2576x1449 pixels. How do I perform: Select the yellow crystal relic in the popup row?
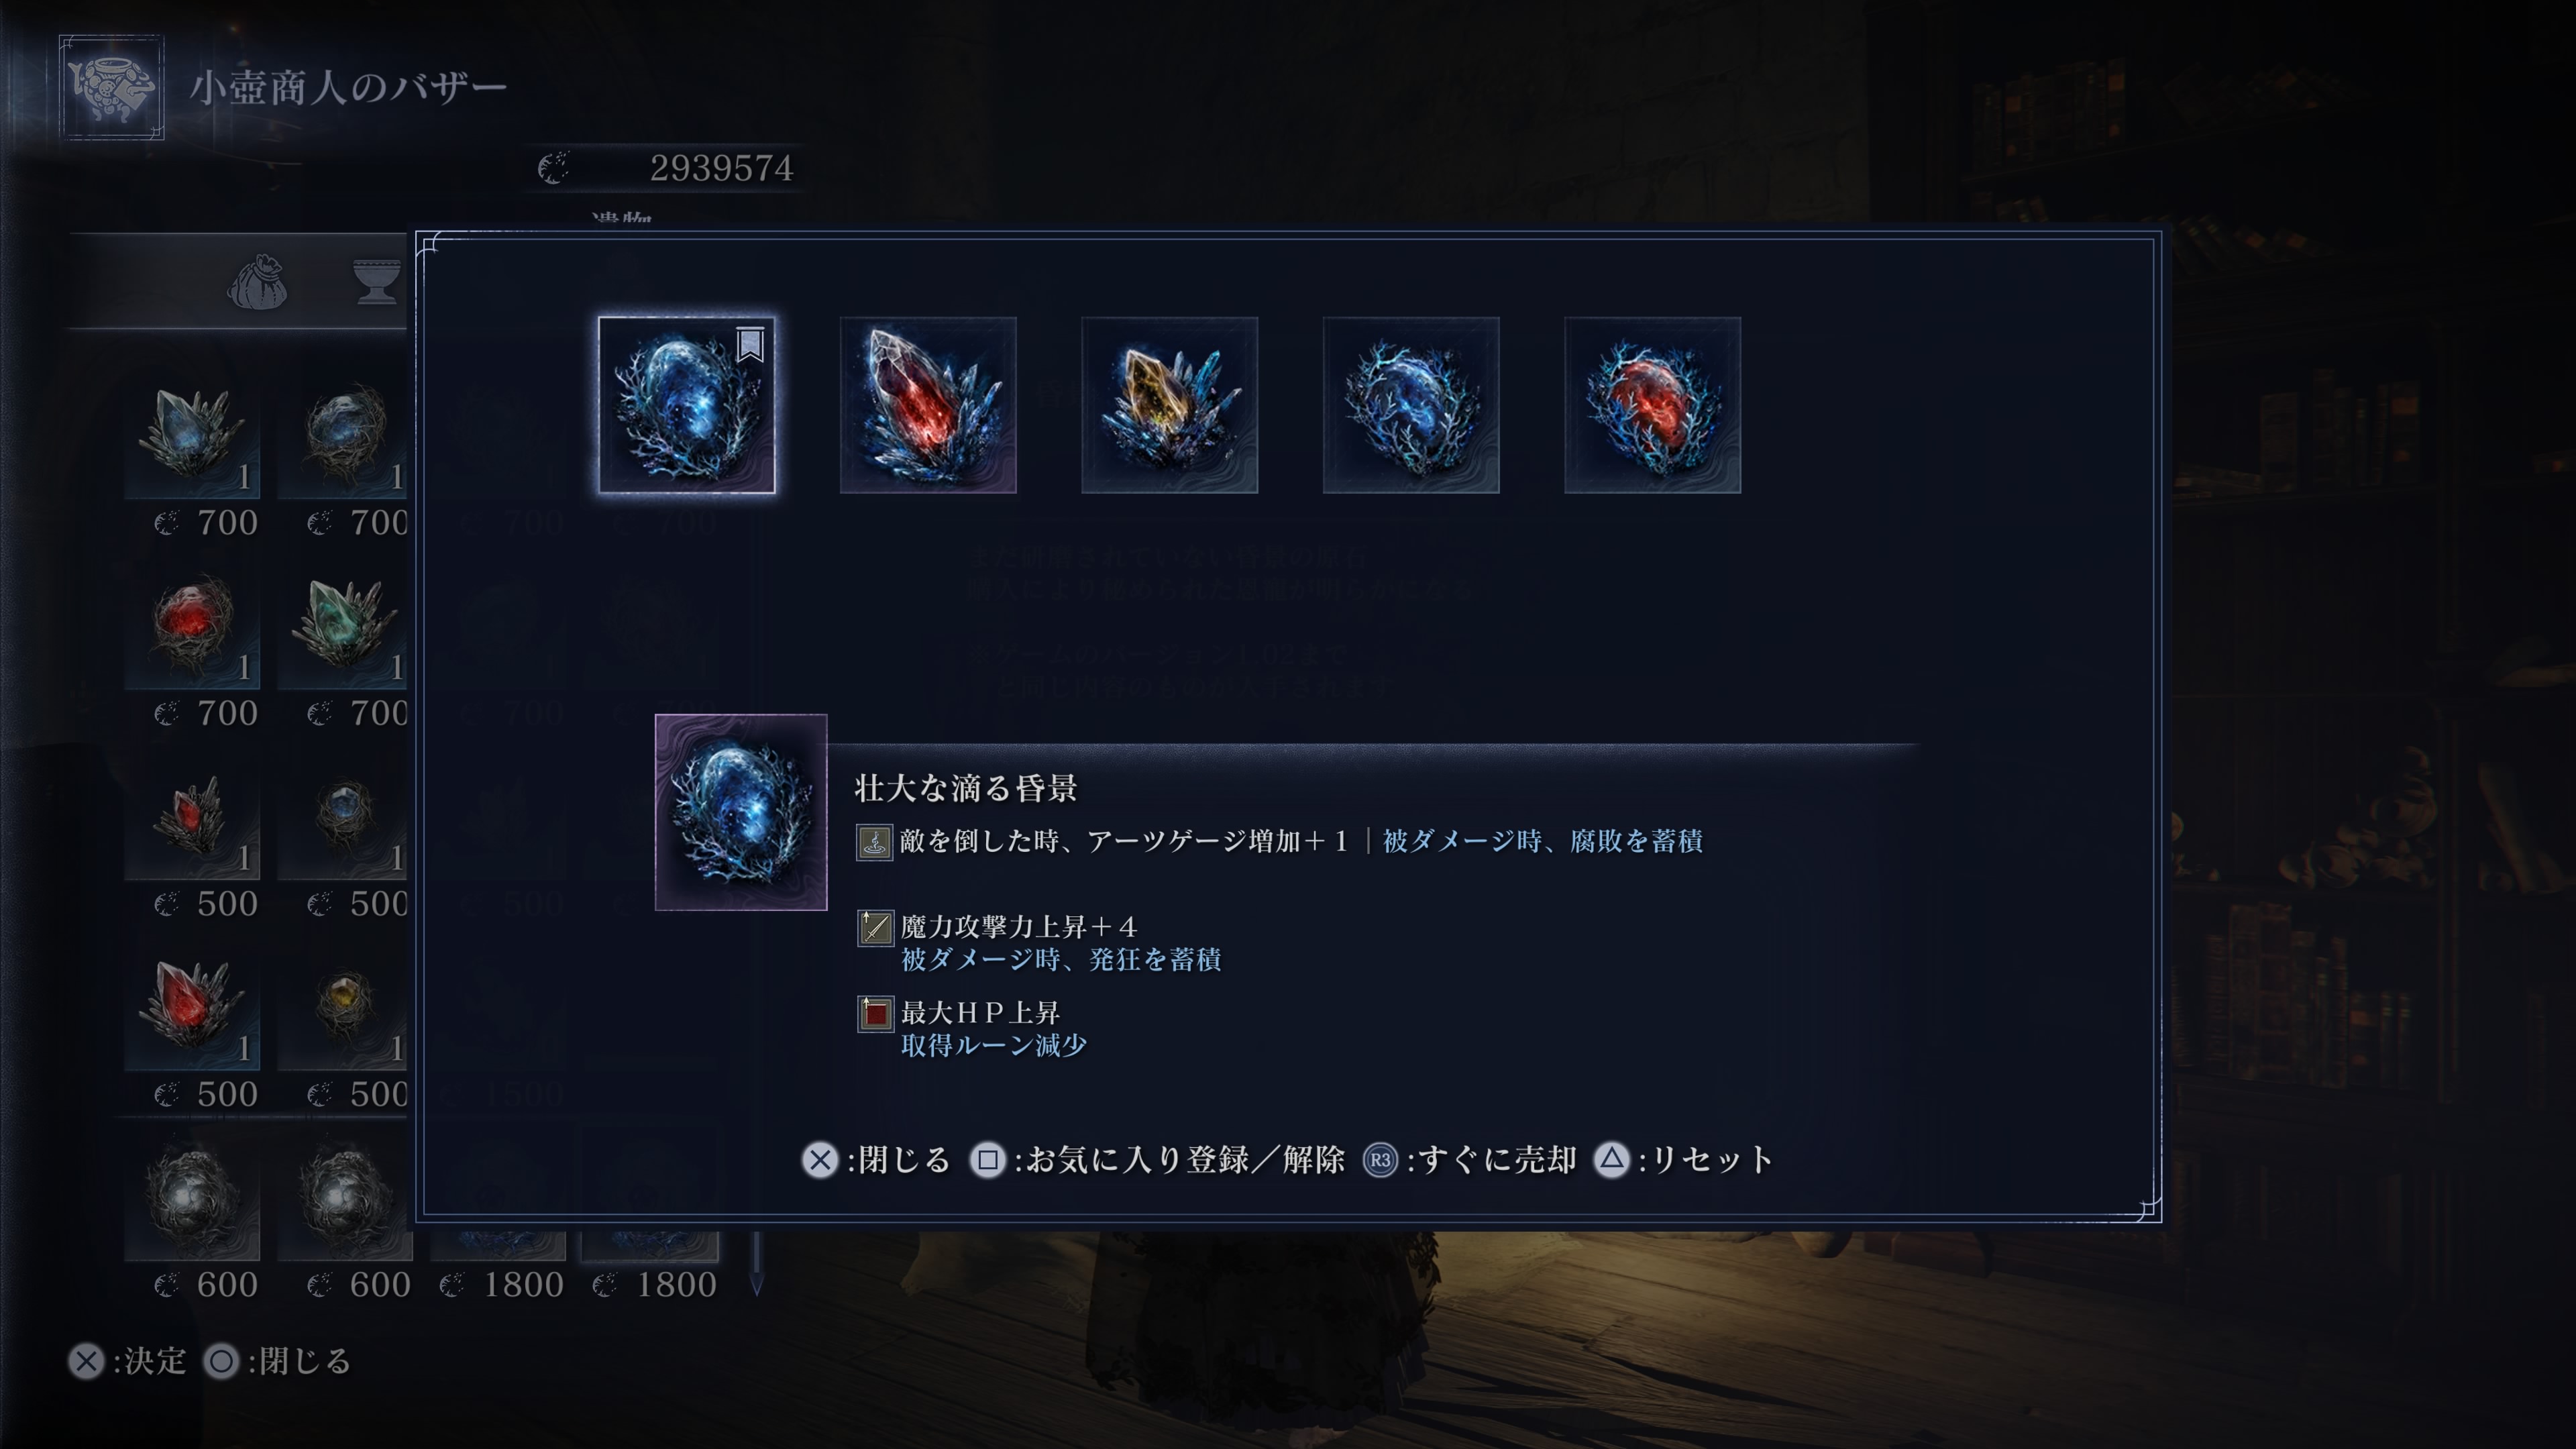pos(1169,405)
